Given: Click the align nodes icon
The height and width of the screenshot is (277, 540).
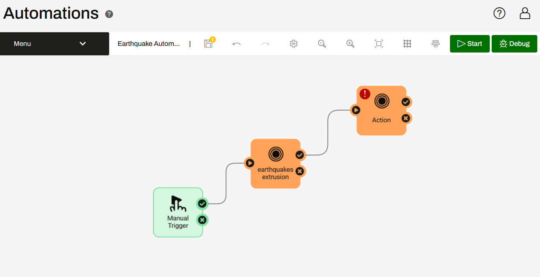Looking at the screenshot, I should tap(436, 44).
